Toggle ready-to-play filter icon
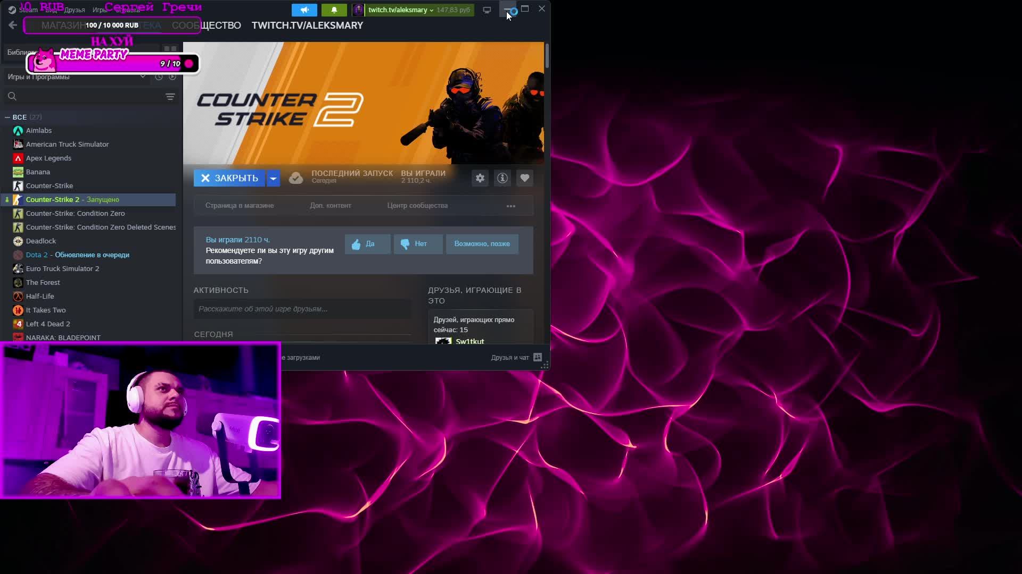 point(172,77)
